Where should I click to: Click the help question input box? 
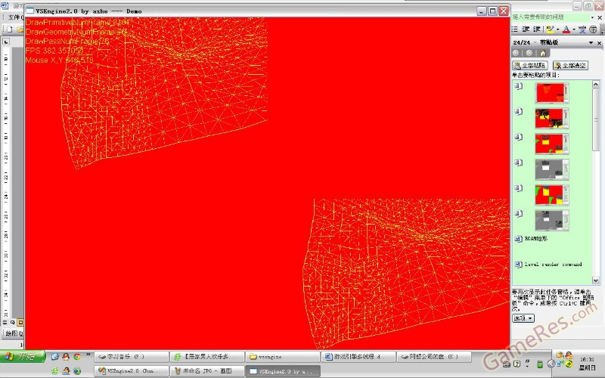[550, 17]
